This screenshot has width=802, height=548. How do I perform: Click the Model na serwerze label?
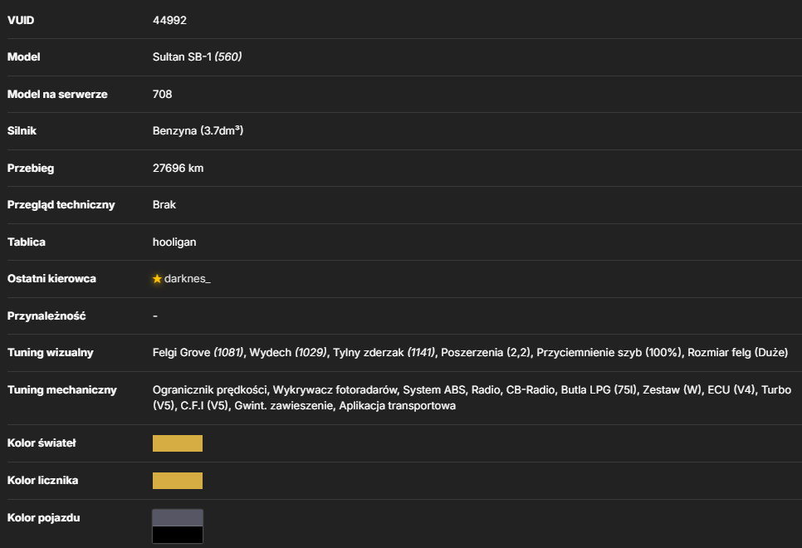(x=57, y=94)
